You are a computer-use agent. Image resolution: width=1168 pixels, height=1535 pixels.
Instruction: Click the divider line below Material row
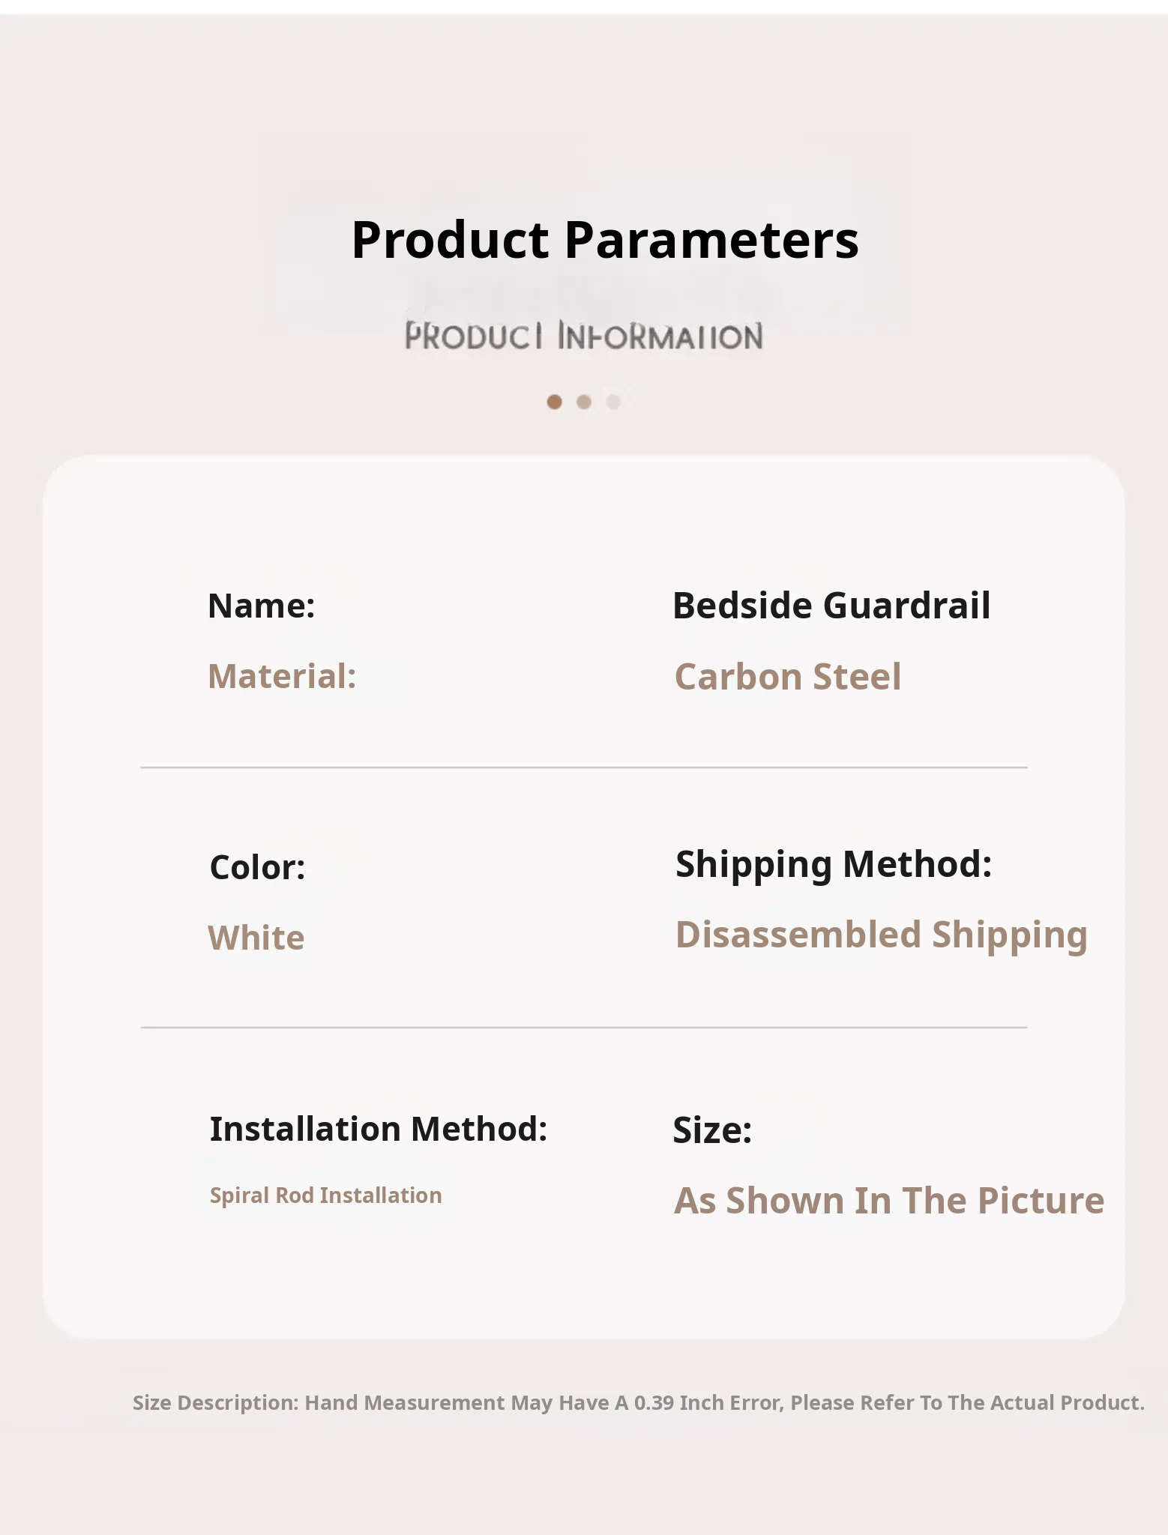coord(584,767)
